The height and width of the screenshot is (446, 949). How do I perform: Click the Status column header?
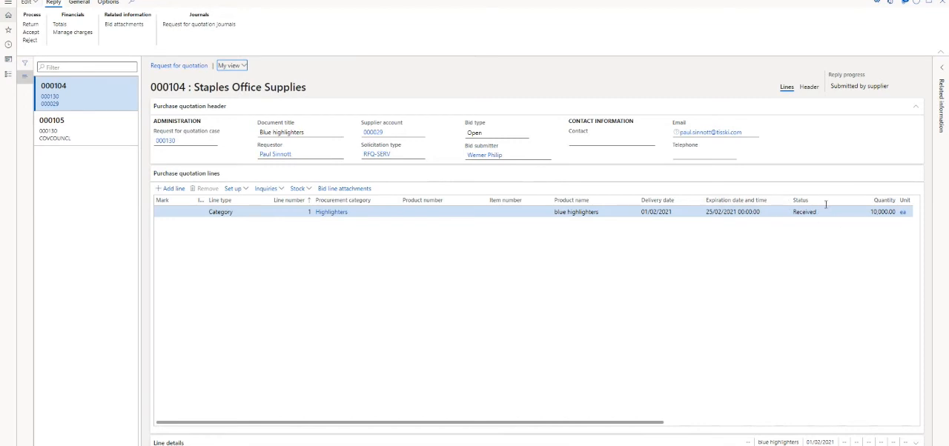pos(800,200)
